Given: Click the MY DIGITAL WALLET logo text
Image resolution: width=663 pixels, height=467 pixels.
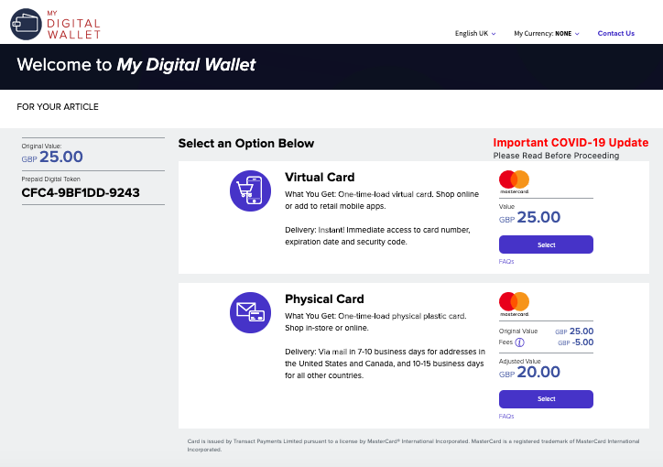Looking at the screenshot, I should pos(73,25).
